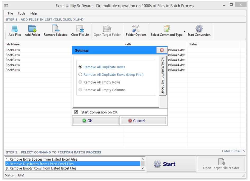Select Book2.xlsx in the file list

tap(13, 55)
